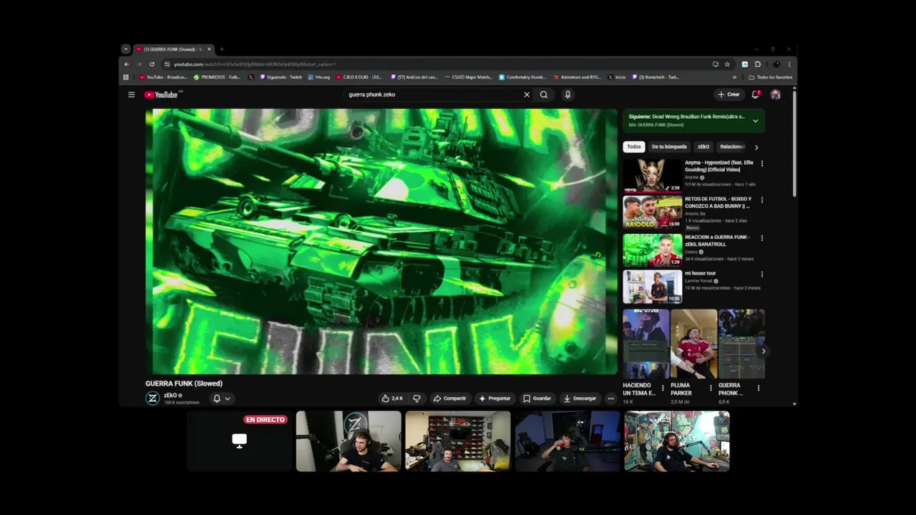Viewport: 916px width, 515px height.
Task: Click the YouTube page vertical scrollbar
Action: click(794, 143)
